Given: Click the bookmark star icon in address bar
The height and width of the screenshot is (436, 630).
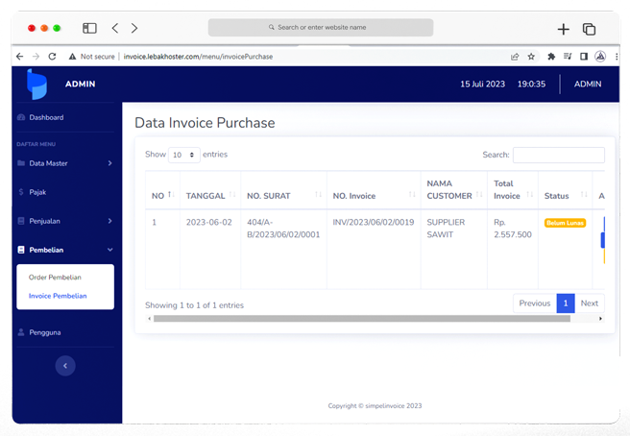Looking at the screenshot, I should coord(531,57).
